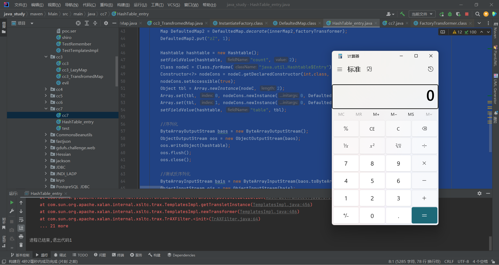Open the 重构(R) menu
This screenshot has height=265, width=499.
(106, 5)
